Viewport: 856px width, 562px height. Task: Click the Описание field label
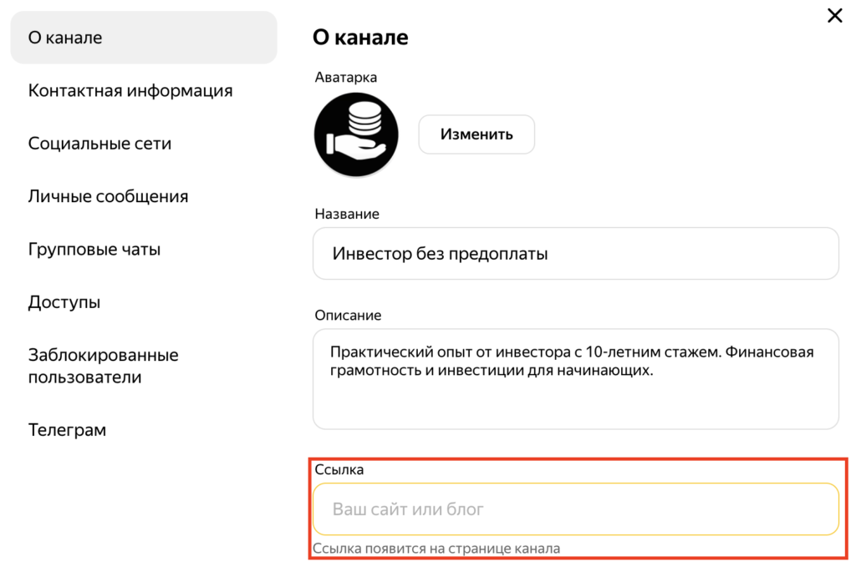pos(348,316)
